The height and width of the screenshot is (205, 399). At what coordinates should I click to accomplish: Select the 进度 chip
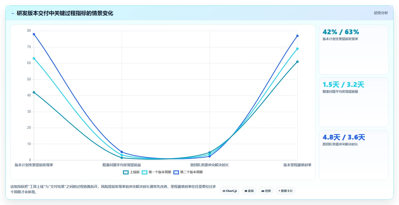click(266, 191)
